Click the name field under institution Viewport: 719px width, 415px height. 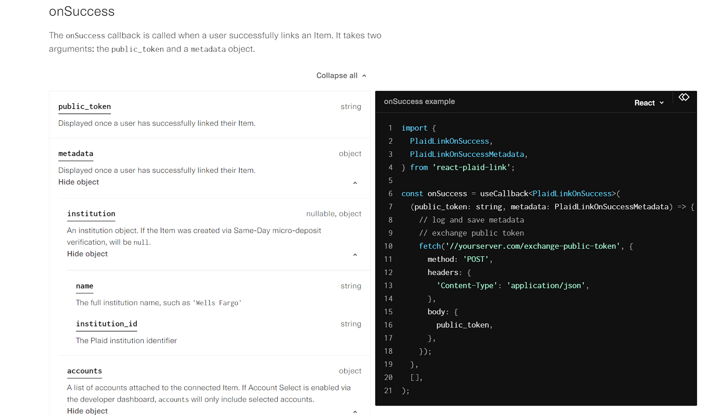tap(84, 286)
